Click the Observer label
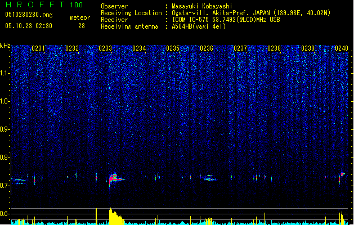Viewport: 354px width, 225px height. pos(114,6)
